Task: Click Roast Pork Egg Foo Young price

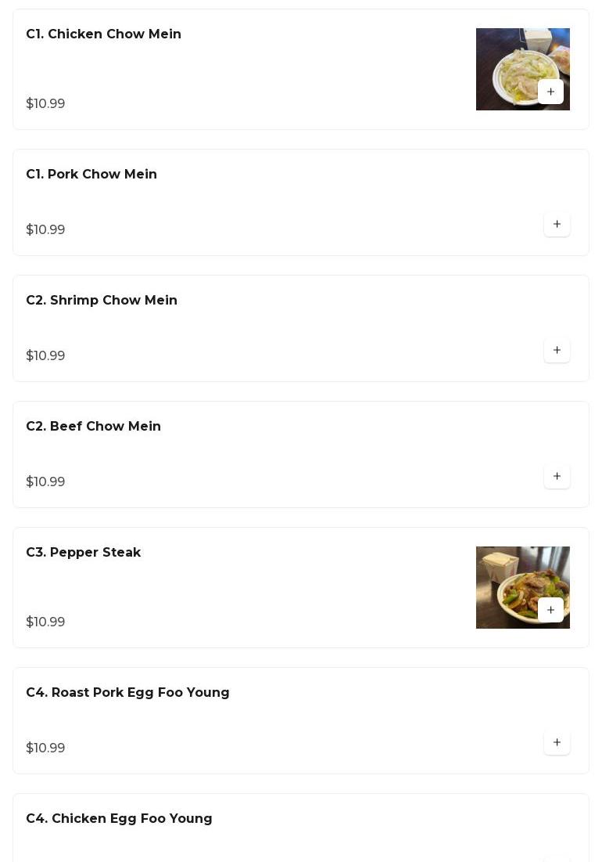Action: pos(45,748)
